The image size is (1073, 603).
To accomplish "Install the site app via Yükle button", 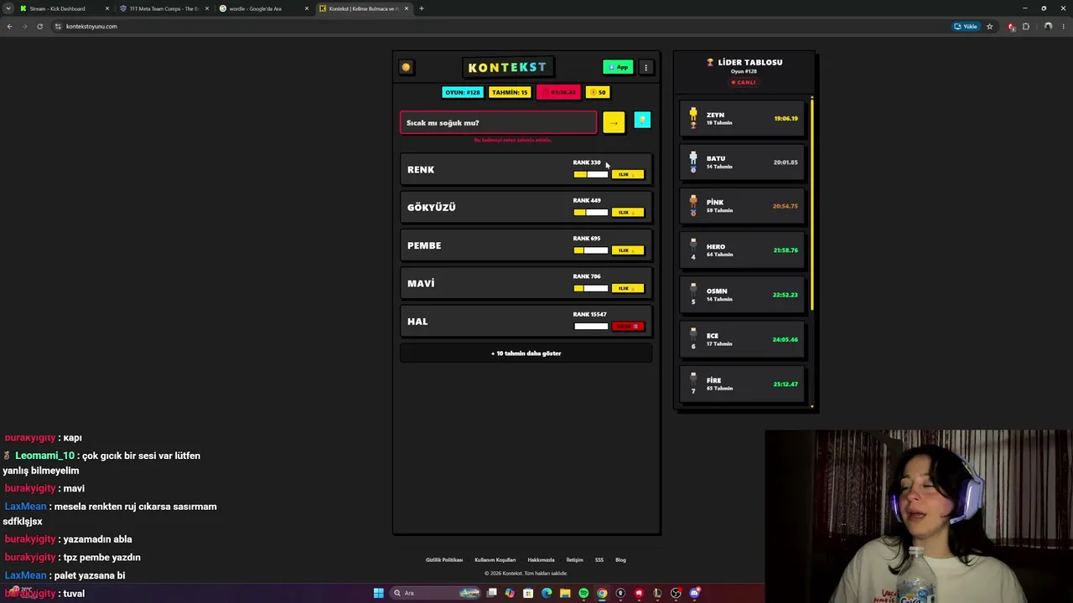I will point(966,26).
